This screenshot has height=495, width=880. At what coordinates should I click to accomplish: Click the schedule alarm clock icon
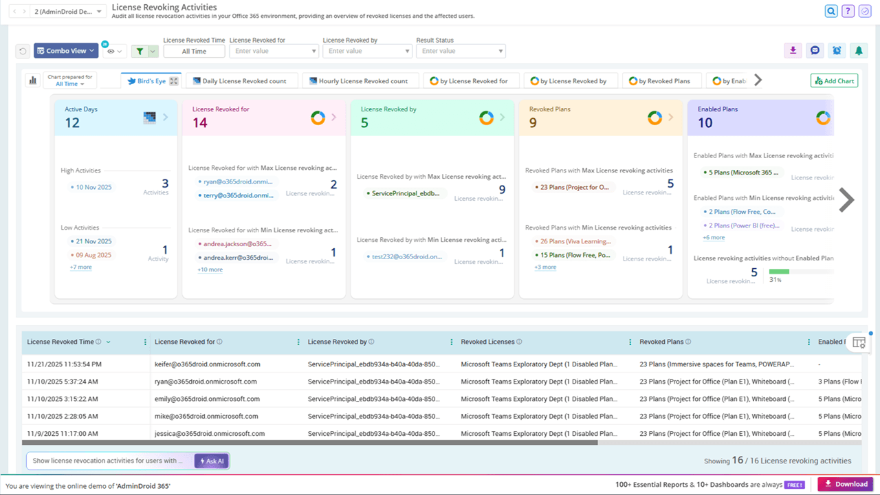[x=836, y=50]
